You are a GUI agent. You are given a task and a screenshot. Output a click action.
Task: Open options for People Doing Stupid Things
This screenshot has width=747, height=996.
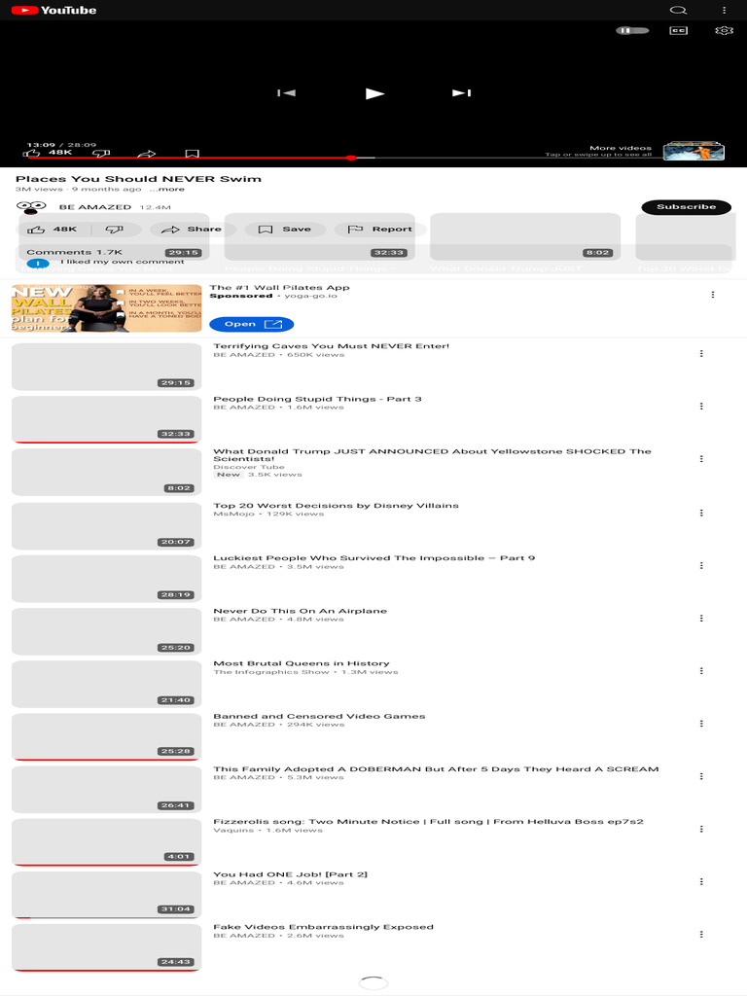pyautogui.click(x=701, y=407)
